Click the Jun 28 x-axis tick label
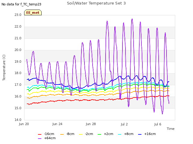The width and height of the screenshot is (193, 144). pos(91,124)
